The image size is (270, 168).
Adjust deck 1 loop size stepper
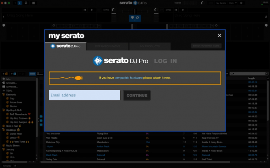(99, 26)
